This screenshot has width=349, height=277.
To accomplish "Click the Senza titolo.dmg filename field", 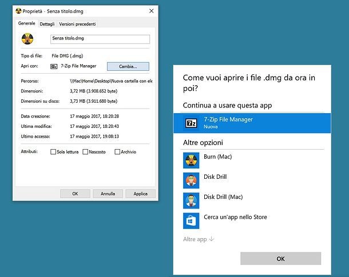I will (x=100, y=39).
